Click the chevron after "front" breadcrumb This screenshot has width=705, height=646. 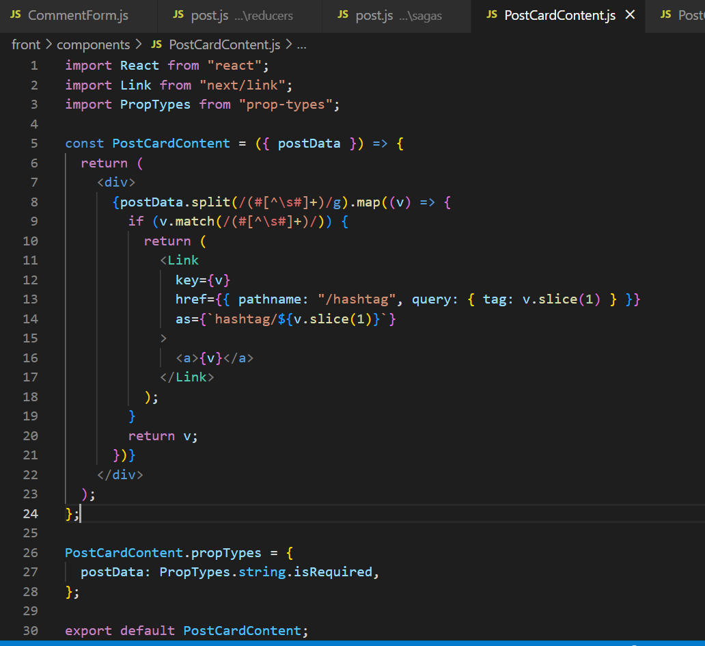pyautogui.click(x=49, y=45)
